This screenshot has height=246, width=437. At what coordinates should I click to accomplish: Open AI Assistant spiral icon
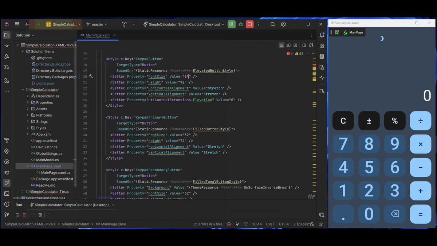[322, 46]
